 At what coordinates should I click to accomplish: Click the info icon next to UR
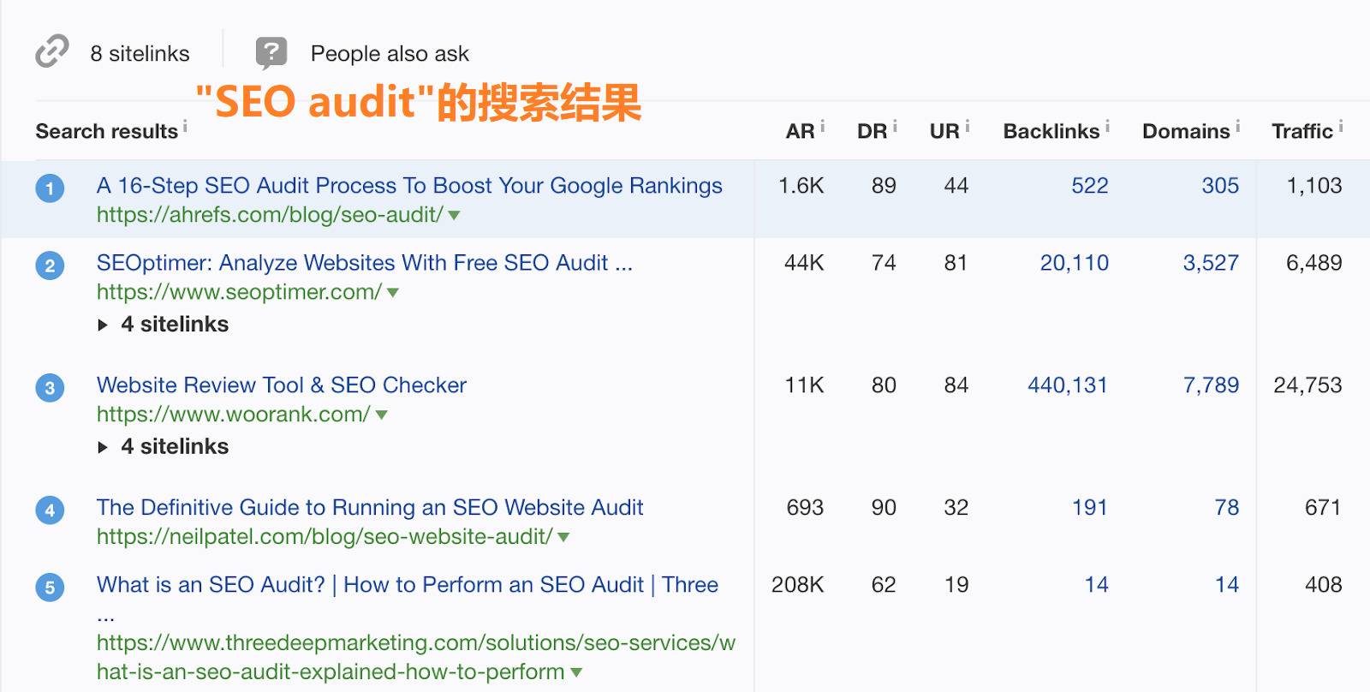tap(968, 127)
